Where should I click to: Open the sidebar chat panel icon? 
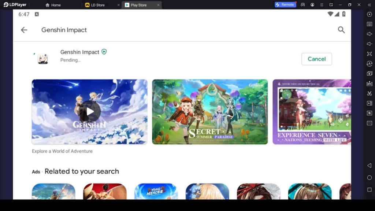(370, 113)
